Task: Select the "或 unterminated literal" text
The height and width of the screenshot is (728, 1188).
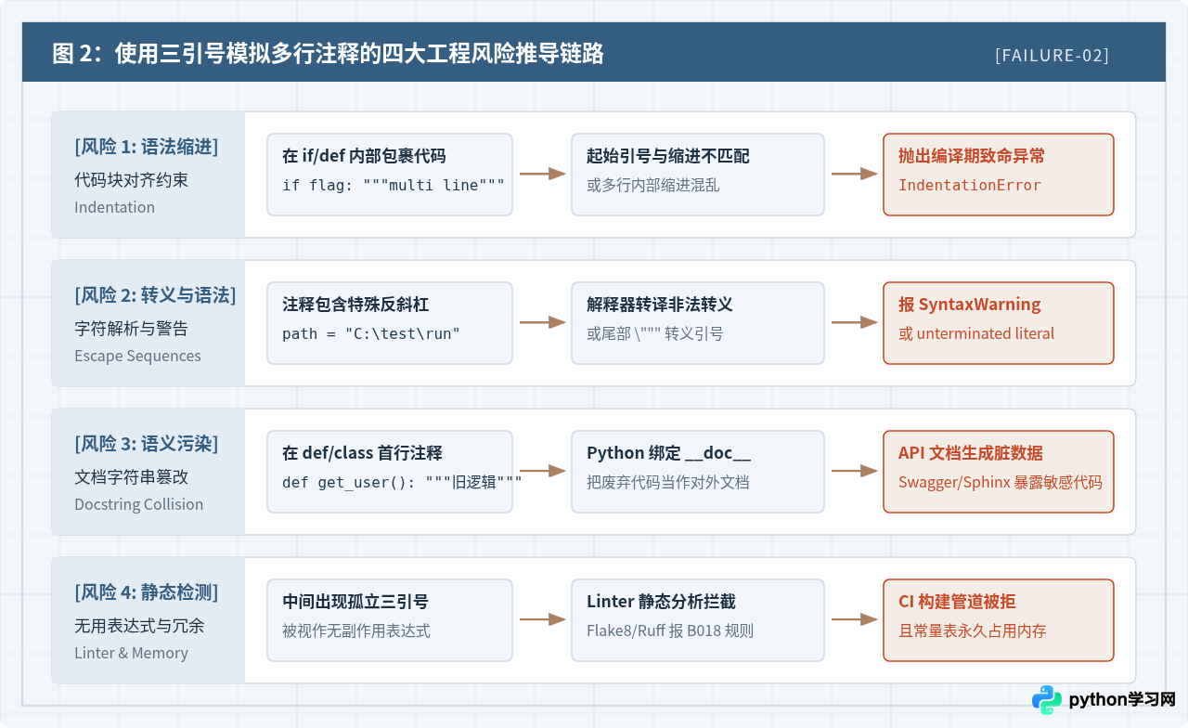Action: pyautogui.click(x=976, y=333)
